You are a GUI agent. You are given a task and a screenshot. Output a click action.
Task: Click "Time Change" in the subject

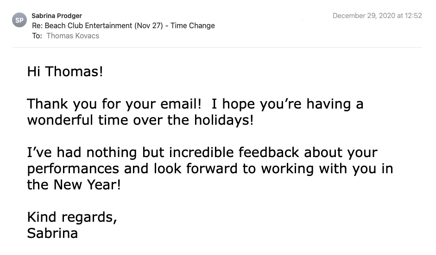click(x=193, y=26)
